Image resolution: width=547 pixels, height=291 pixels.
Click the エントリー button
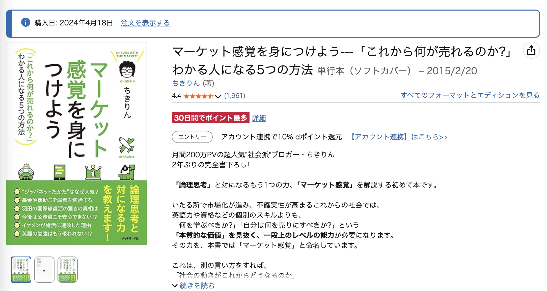[x=192, y=137]
